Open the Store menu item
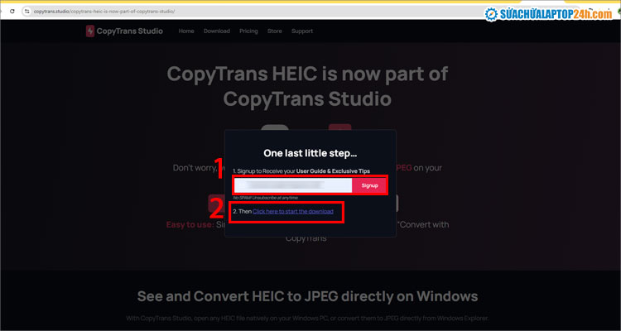This screenshot has width=621, height=331. [274, 31]
